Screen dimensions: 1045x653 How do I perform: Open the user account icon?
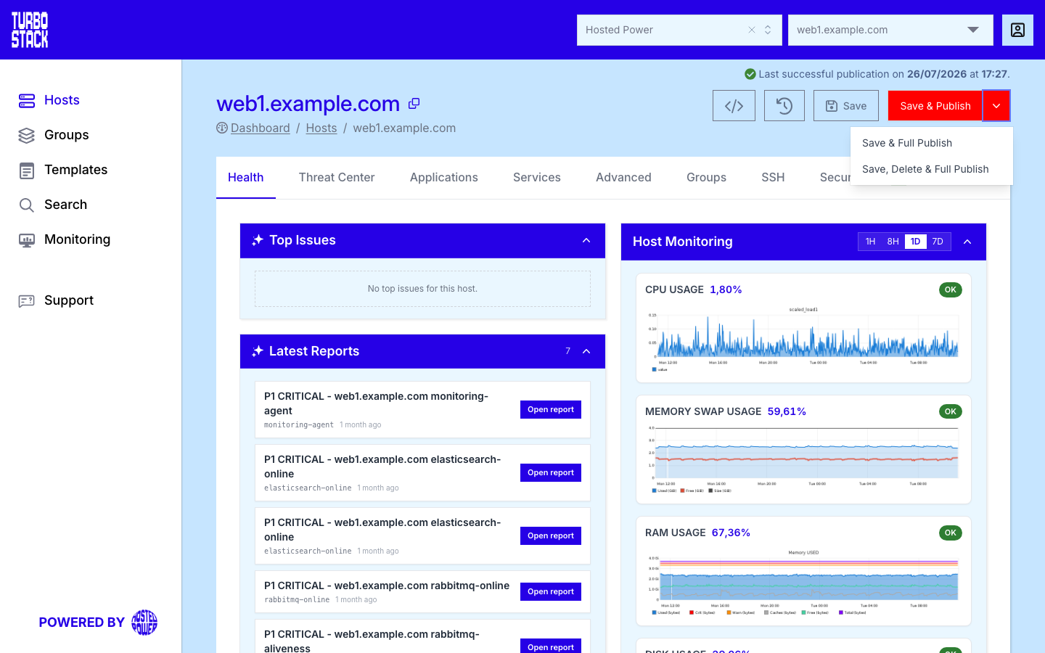click(x=1017, y=30)
